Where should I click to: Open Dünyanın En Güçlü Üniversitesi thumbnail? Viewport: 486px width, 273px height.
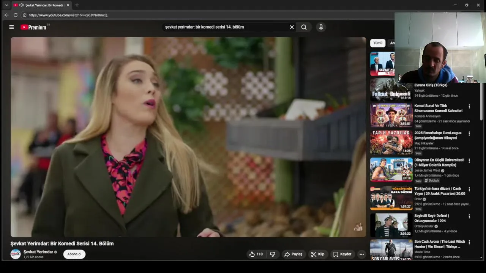[x=391, y=169]
